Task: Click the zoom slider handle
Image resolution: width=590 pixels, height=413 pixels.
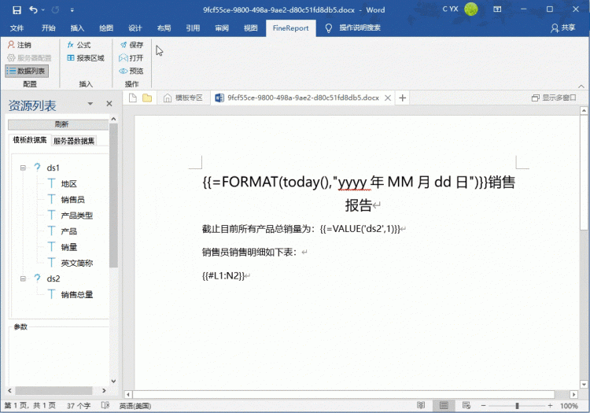Action: [x=517, y=405]
